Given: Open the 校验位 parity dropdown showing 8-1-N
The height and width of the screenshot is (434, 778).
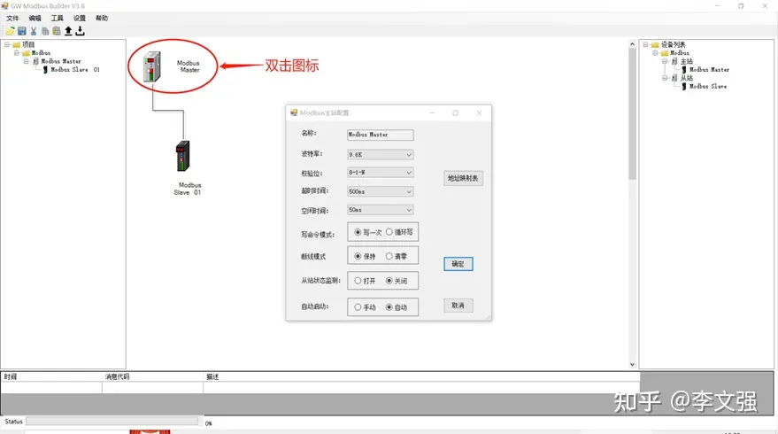Looking at the screenshot, I should (x=380, y=173).
